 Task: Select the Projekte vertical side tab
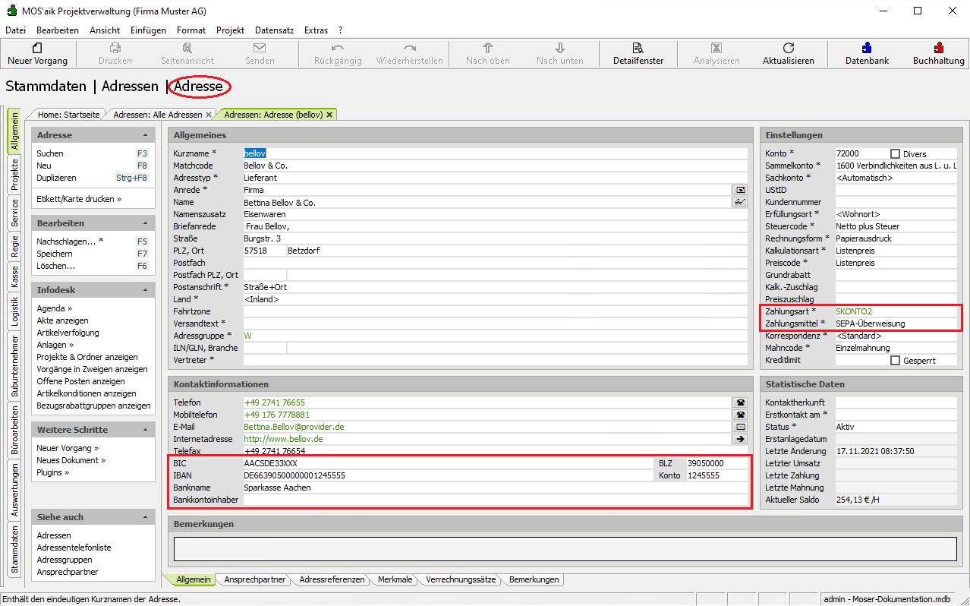pyautogui.click(x=14, y=174)
